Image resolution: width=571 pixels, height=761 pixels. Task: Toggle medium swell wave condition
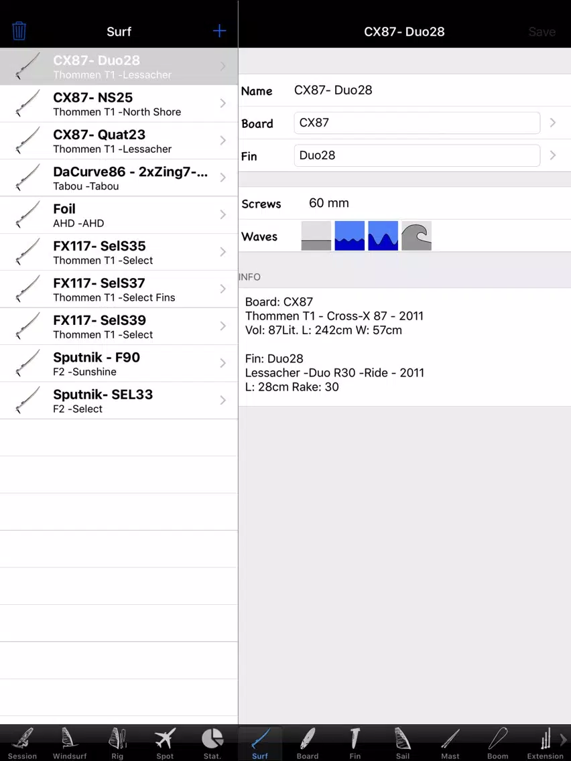(x=383, y=236)
